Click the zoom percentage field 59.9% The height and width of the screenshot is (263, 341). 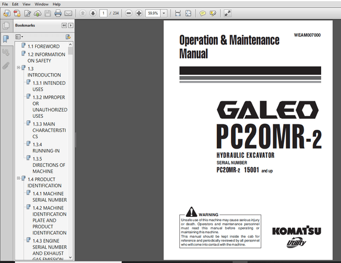pos(153,13)
